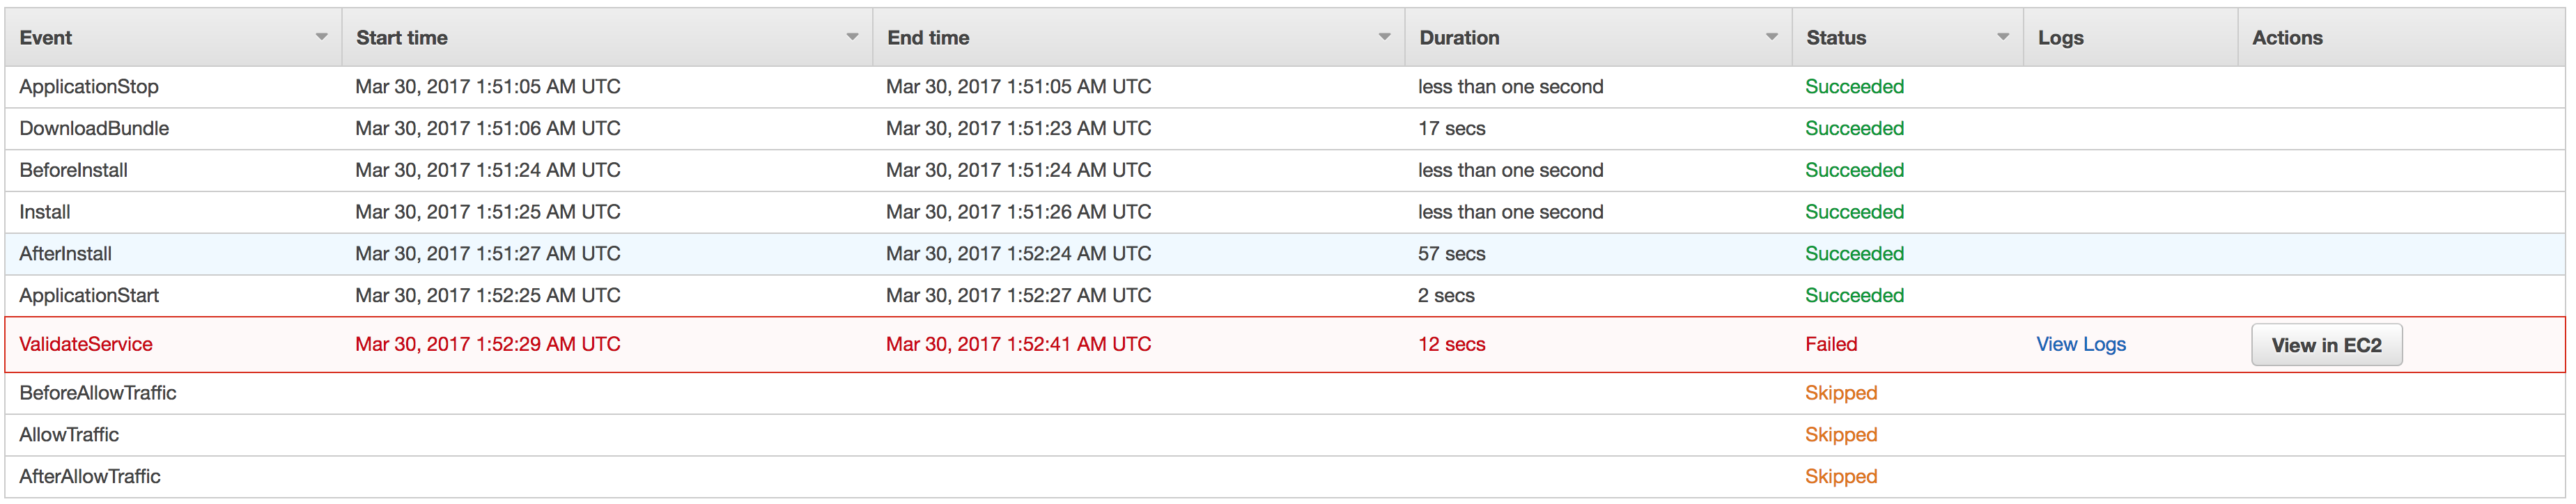Select the DownloadBundle event row
The height and width of the screenshot is (504, 2576).
[1285, 129]
